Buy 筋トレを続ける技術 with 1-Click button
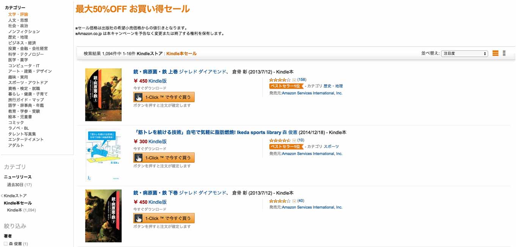 click(x=164, y=158)
